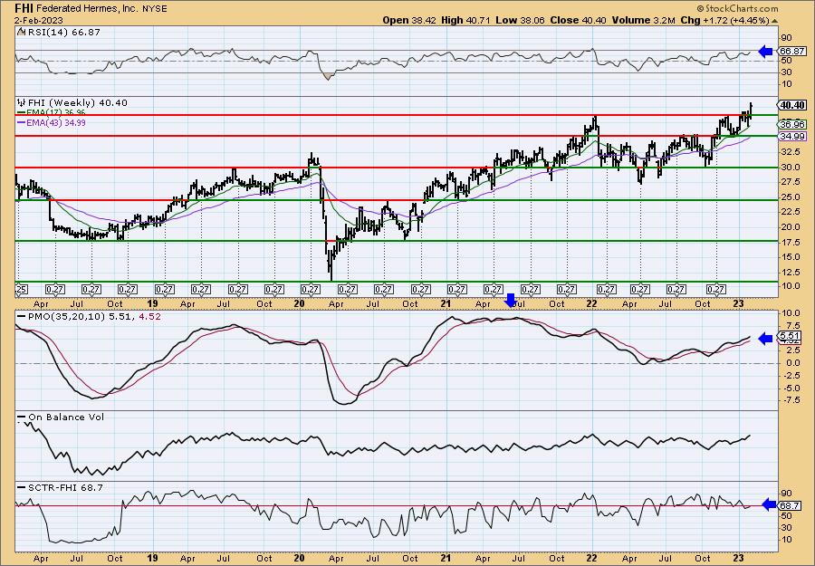
Task: Click the 12.5 level on the price axis
Action: pos(790,272)
